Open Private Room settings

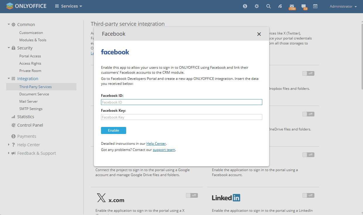30,71
